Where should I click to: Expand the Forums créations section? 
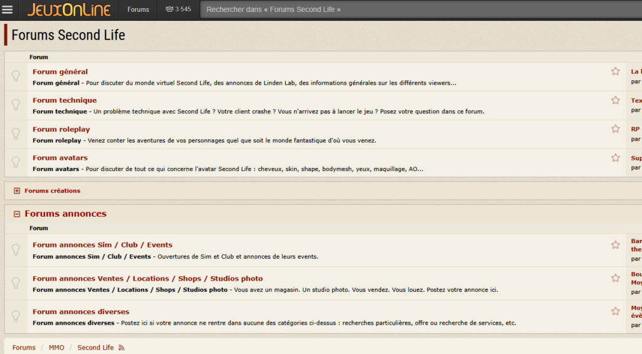tap(17, 191)
